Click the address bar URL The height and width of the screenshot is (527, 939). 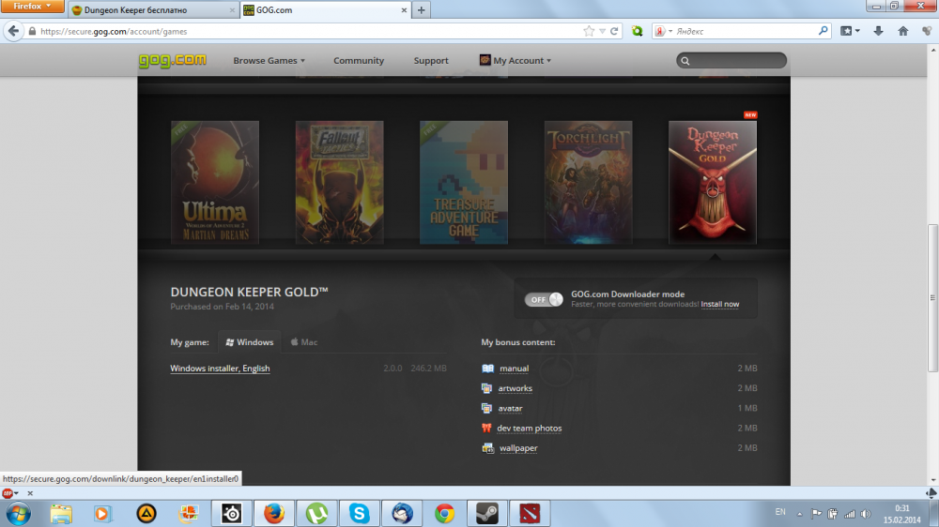114,31
